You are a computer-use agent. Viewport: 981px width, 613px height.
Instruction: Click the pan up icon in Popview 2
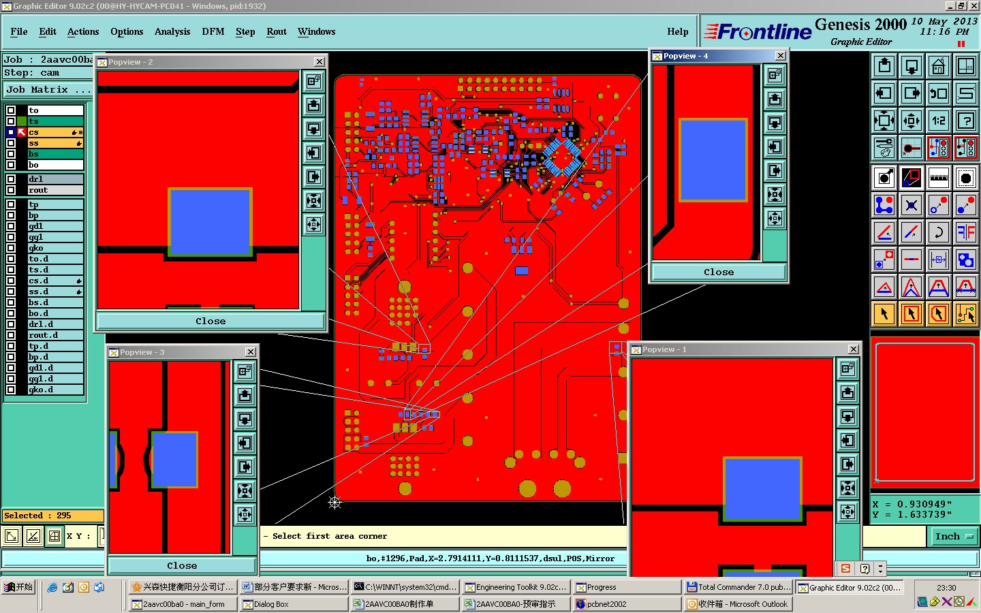[x=313, y=105]
